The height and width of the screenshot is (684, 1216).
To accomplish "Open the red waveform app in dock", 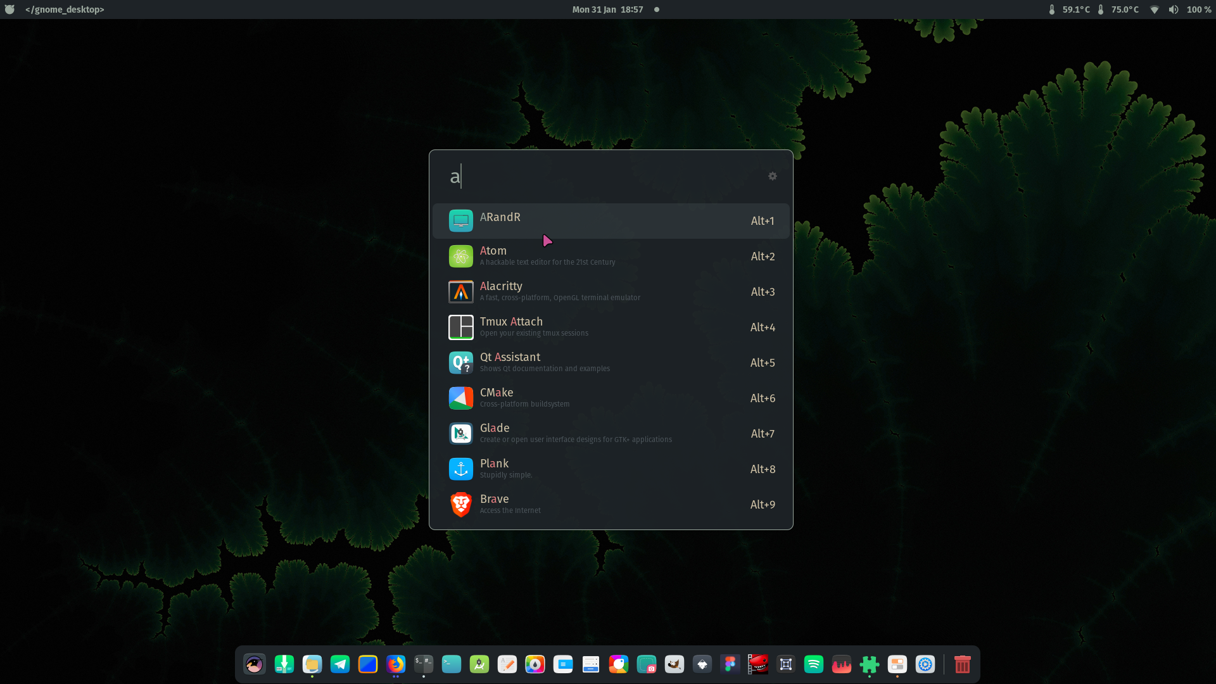I will click(842, 664).
